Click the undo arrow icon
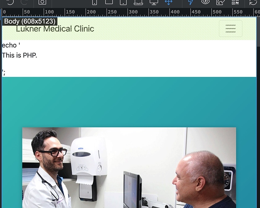The image size is (260, 208). [10, 2]
